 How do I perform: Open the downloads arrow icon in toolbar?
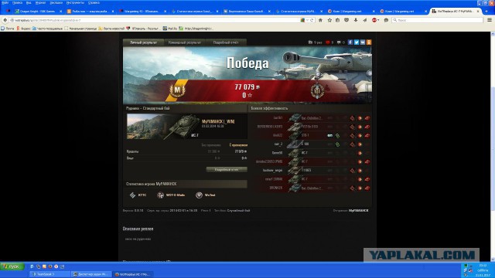tap(356, 20)
